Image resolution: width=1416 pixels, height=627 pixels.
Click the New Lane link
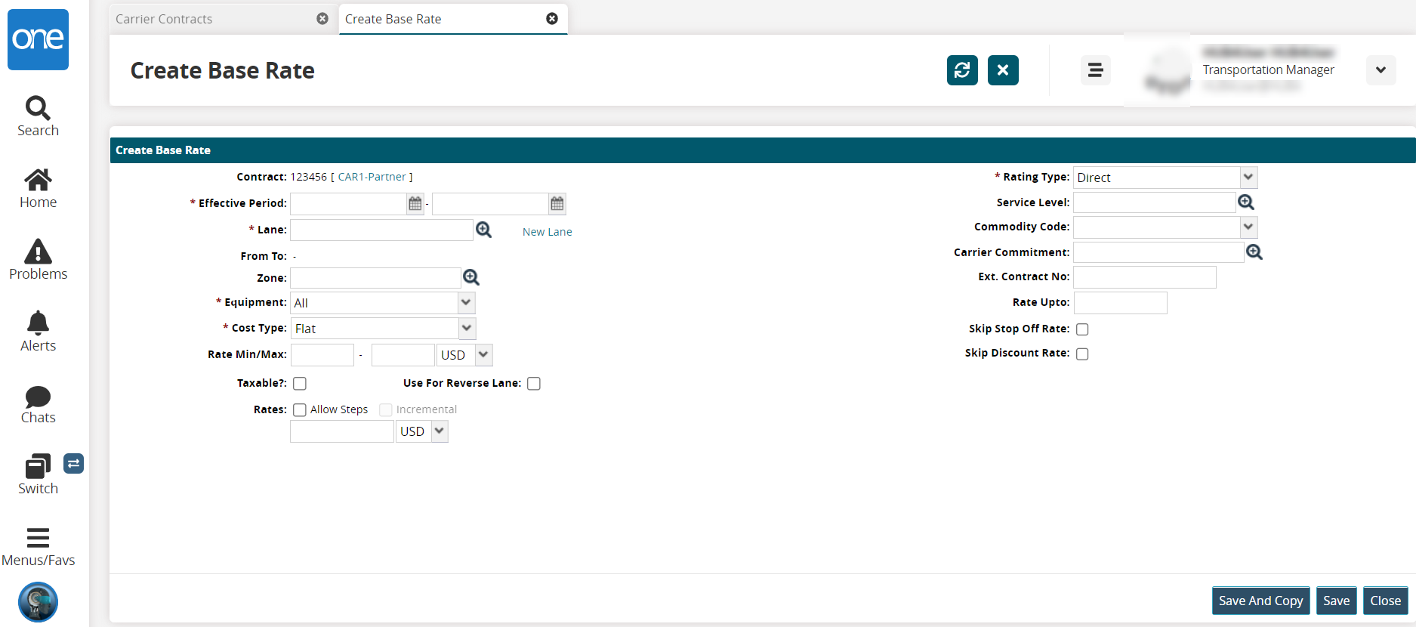point(548,232)
